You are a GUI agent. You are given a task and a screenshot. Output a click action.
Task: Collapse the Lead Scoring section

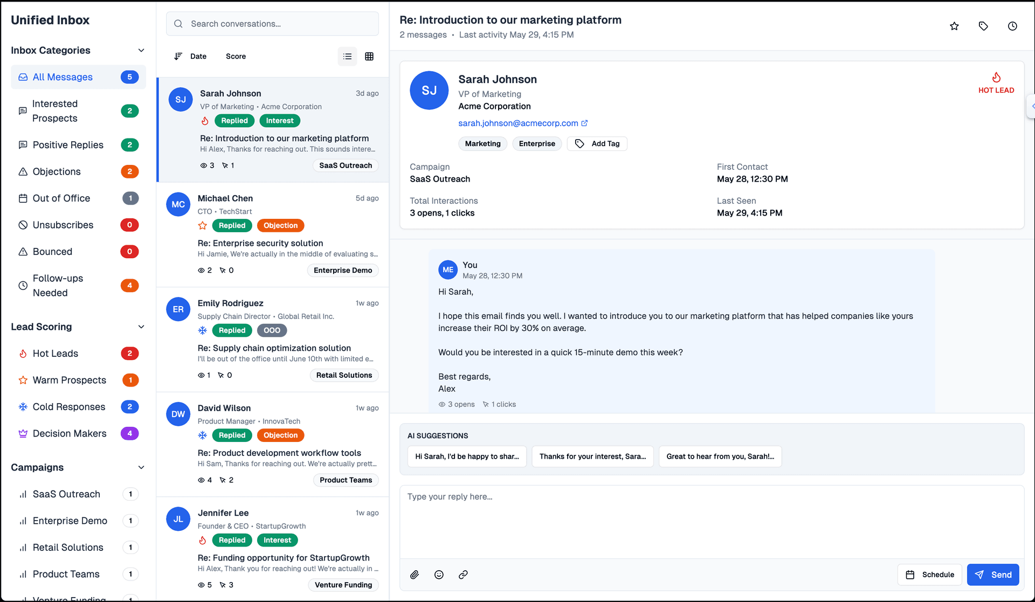coord(141,327)
